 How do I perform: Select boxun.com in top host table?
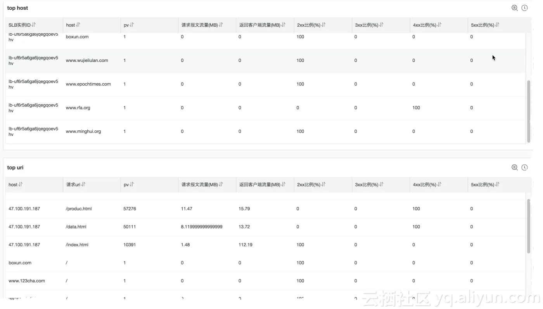click(x=77, y=37)
